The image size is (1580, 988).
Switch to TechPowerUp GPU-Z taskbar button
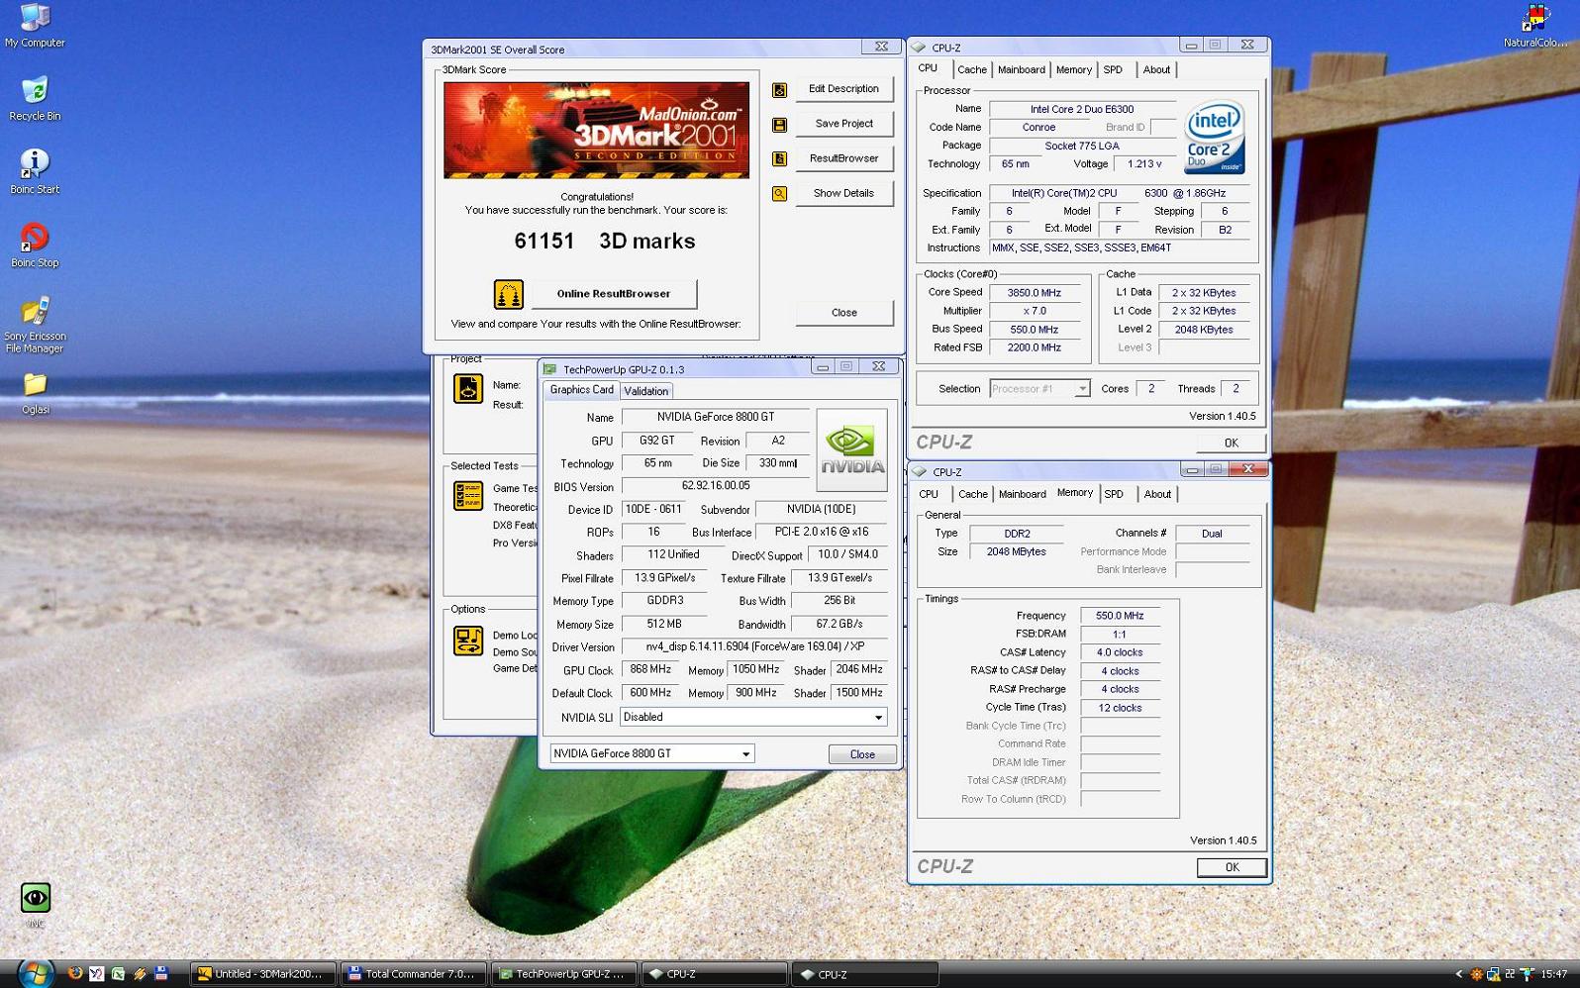coord(564,974)
